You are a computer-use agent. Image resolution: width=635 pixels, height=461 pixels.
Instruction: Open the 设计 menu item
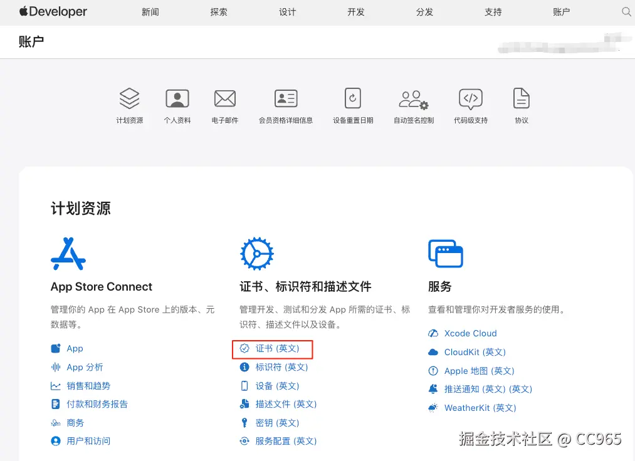tap(288, 12)
